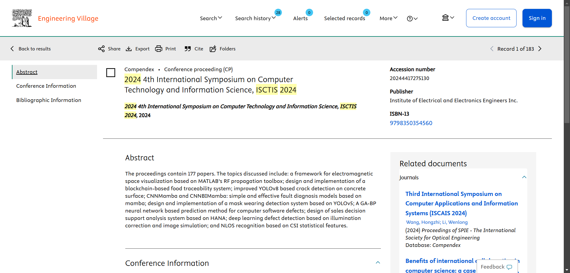Click the Share icon
The height and width of the screenshot is (273, 570).
102,49
